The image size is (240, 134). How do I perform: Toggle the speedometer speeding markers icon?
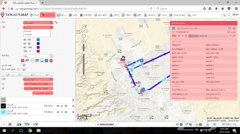(33, 60)
